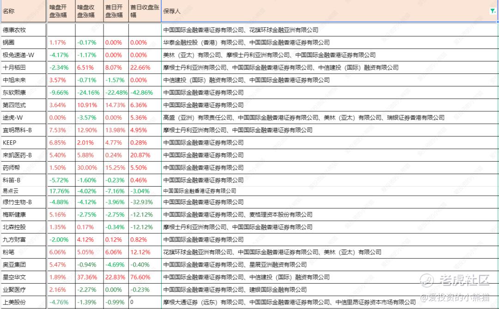
Task: Select the 暗盘收盘涨幅 column header
Action: [90, 11]
